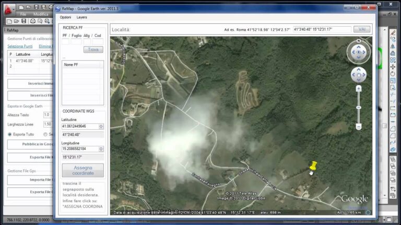Select Esporta Tutto radio button
Screen dimensions: 401x225
(10, 134)
